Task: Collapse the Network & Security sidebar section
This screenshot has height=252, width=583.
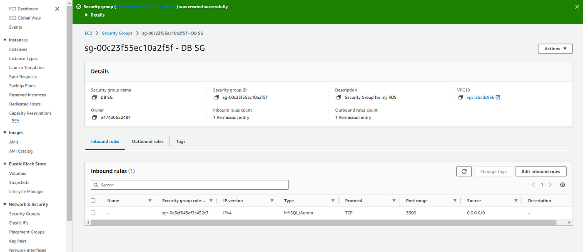Action: click(5, 204)
